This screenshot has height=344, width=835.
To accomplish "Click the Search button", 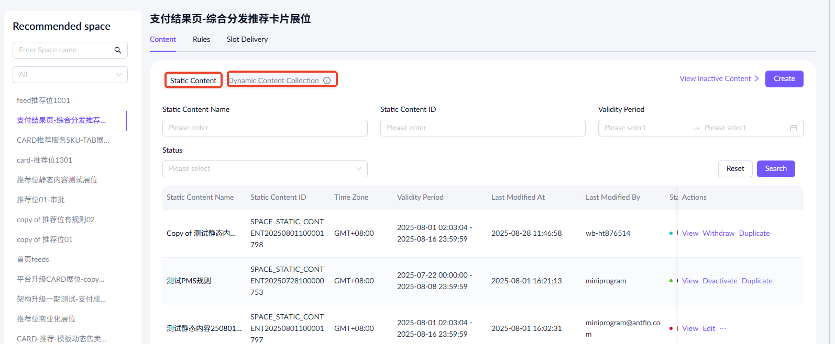I will click(x=776, y=169).
